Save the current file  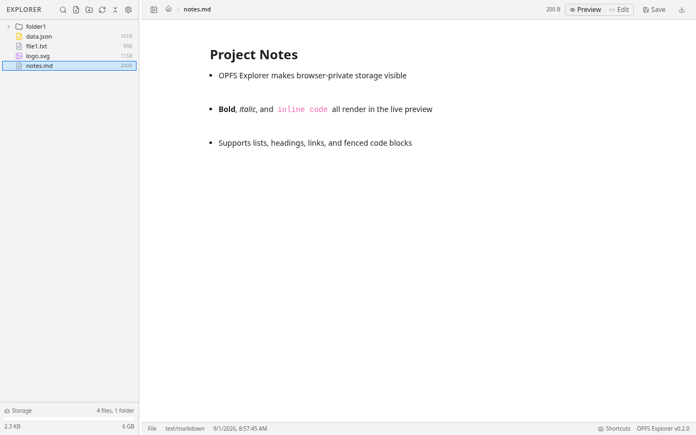click(654, 10)
